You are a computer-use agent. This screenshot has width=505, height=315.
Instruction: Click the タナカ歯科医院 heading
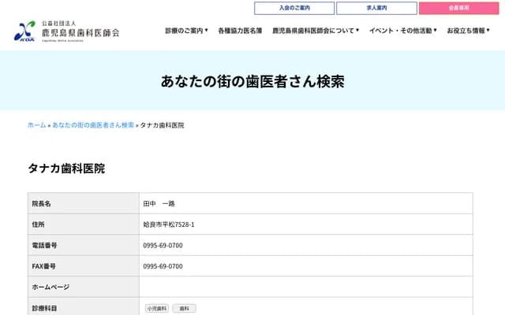point(66,169)
